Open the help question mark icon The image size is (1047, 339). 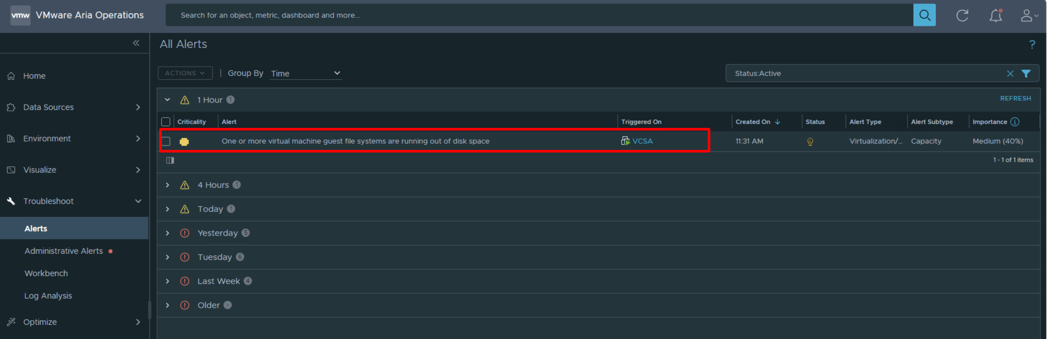(x=1032, y=45)
